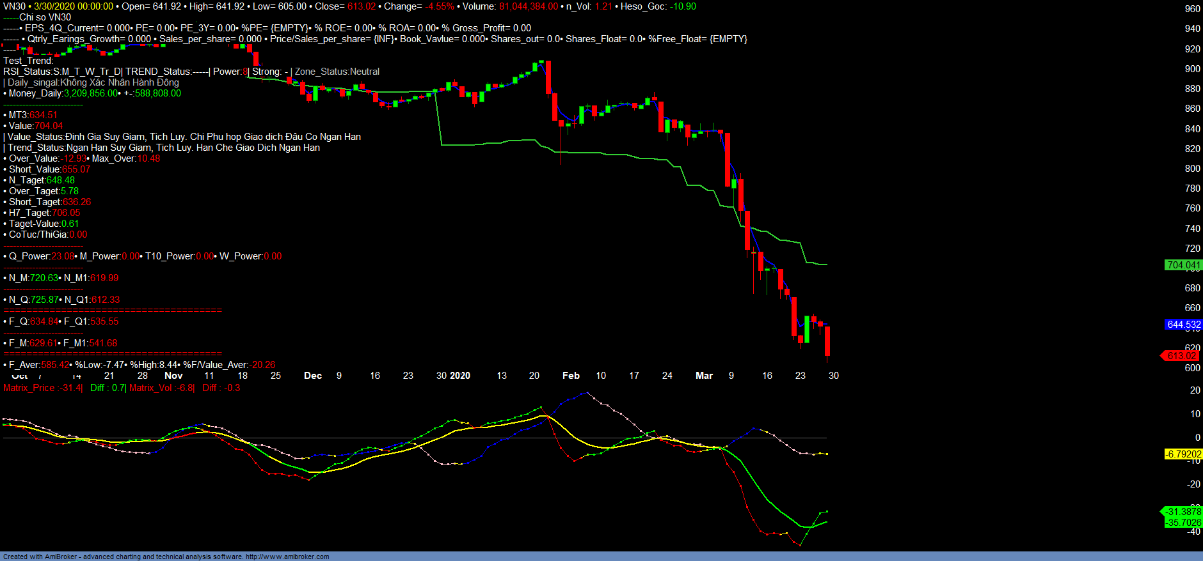Click the blue 644.532 price label
This screenshot has height=561, width=1203.
point(1183,325)
